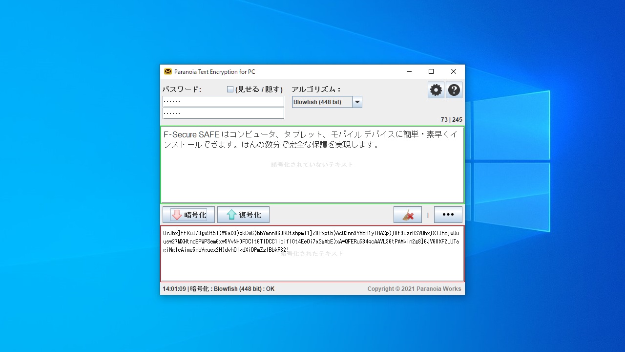The width and height of the screenshot is (625, 352).
Task: Maximize the Paranoia Text Encryption window
Action: pos(431,71)
